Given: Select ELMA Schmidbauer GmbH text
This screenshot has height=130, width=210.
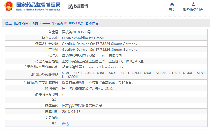Looking at the screenshot, I should pyautogui.click(x=83, y=38).
